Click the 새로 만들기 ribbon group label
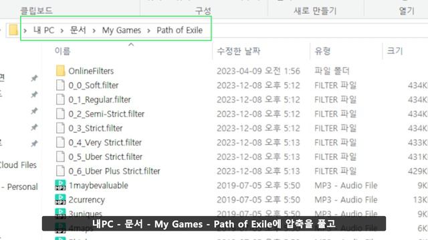The image size is (428, 240). [x=315, y=11]
